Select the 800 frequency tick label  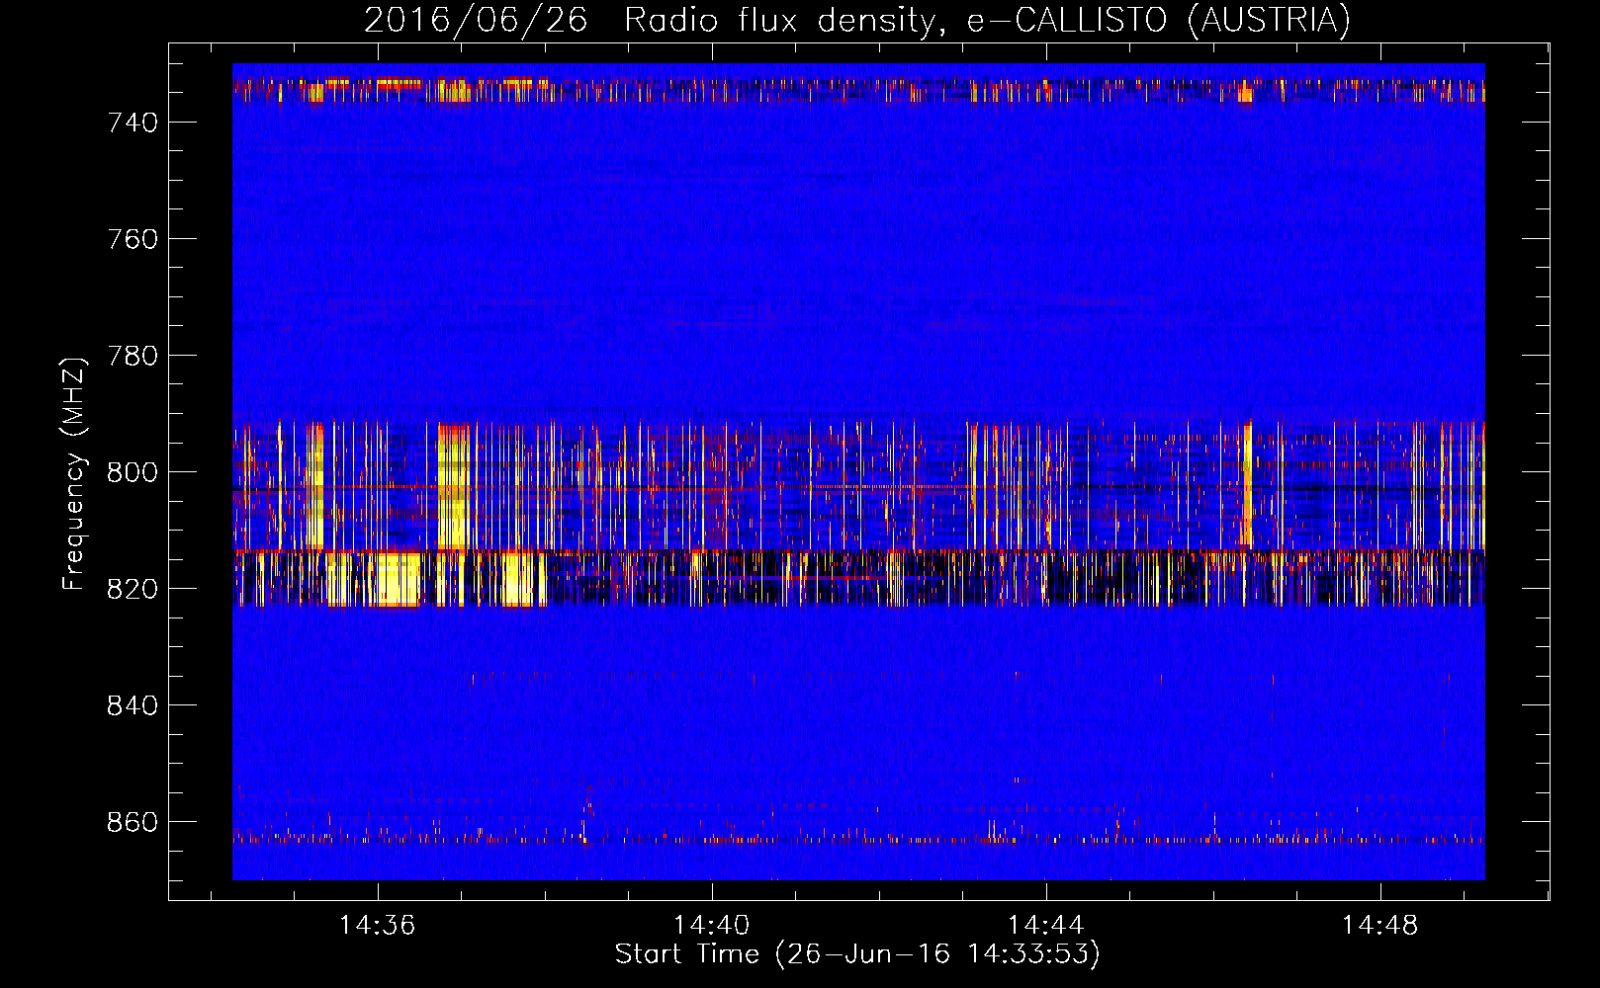pyautogui.click(x=133, y=472)
